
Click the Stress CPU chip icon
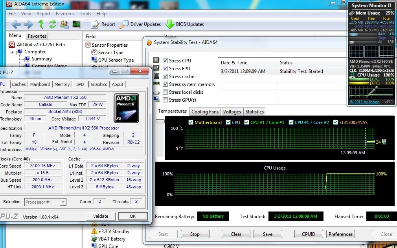coord(156,60)
